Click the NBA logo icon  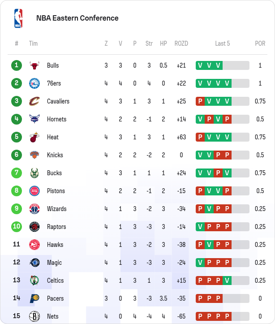point(18,18)
